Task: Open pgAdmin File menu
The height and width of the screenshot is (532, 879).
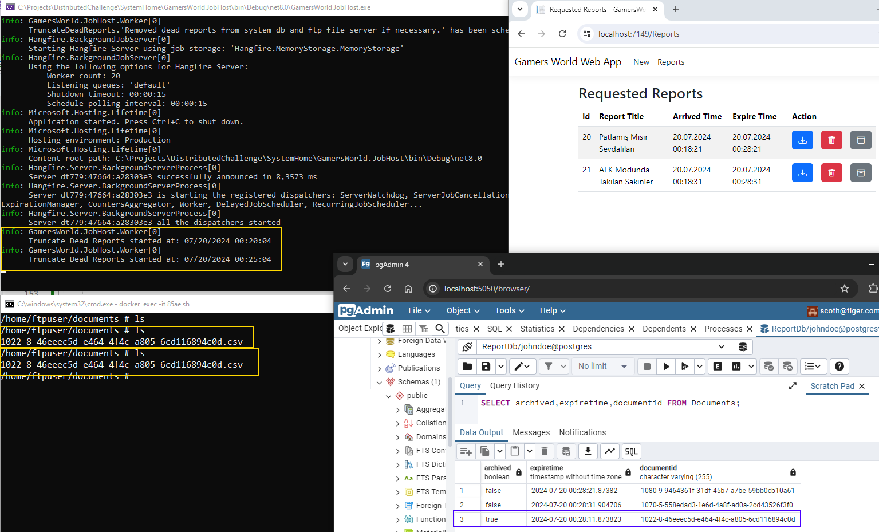Action: tap(419, 310)
